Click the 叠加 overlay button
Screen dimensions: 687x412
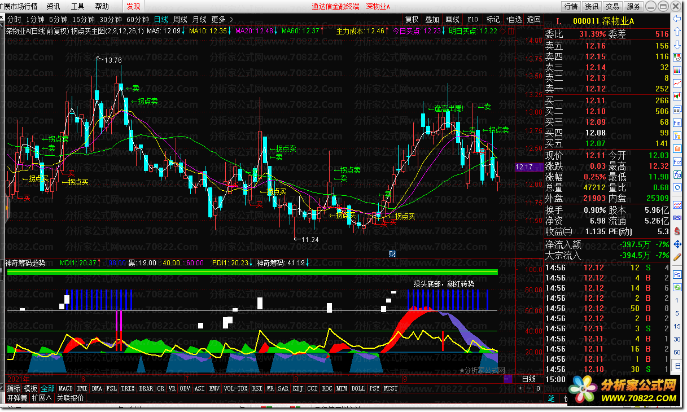tap(432, 19)
